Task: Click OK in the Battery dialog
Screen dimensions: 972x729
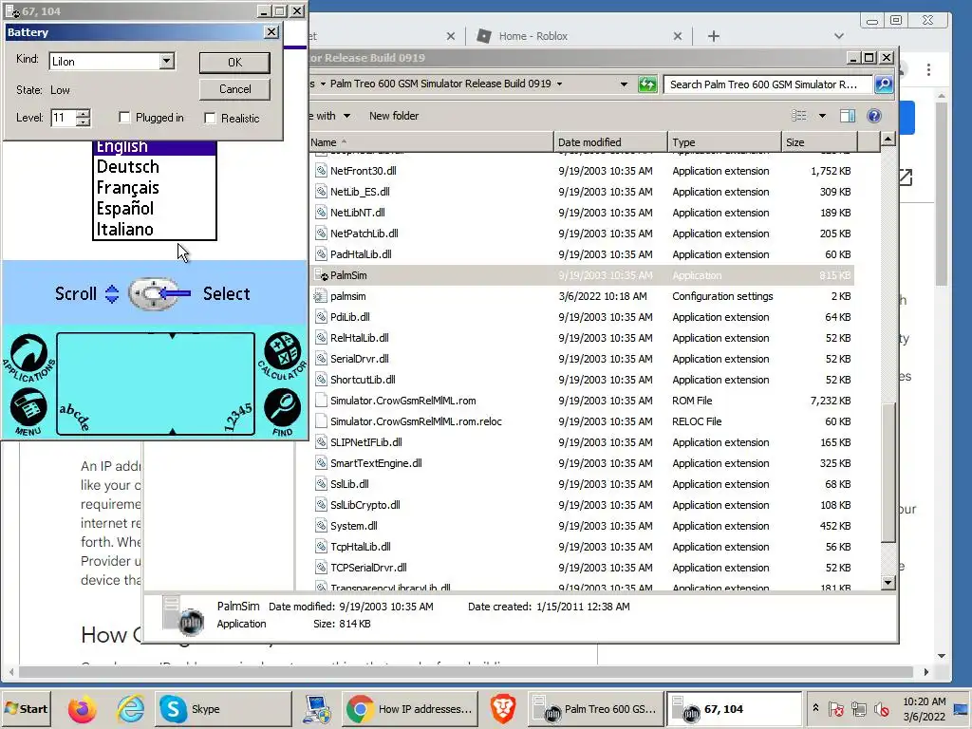Action: coord(234,62)
